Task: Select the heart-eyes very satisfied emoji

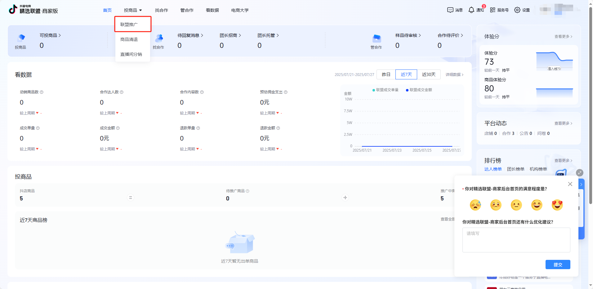Action: (557, 205)
